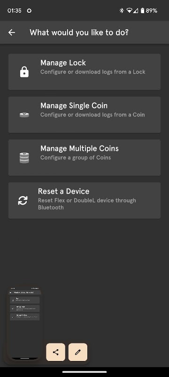Tap the reset circular arrows icon
This screenshot has height=377, width=169.
23,201
